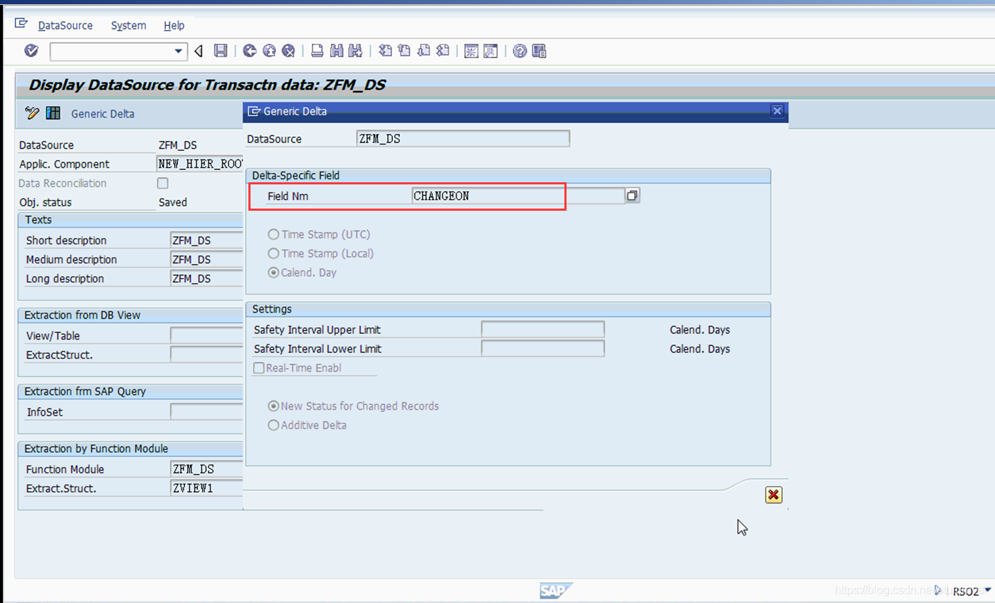The image size is (995, 603).
Task: Click the Previous Page icon
Action: pos(404,51)
